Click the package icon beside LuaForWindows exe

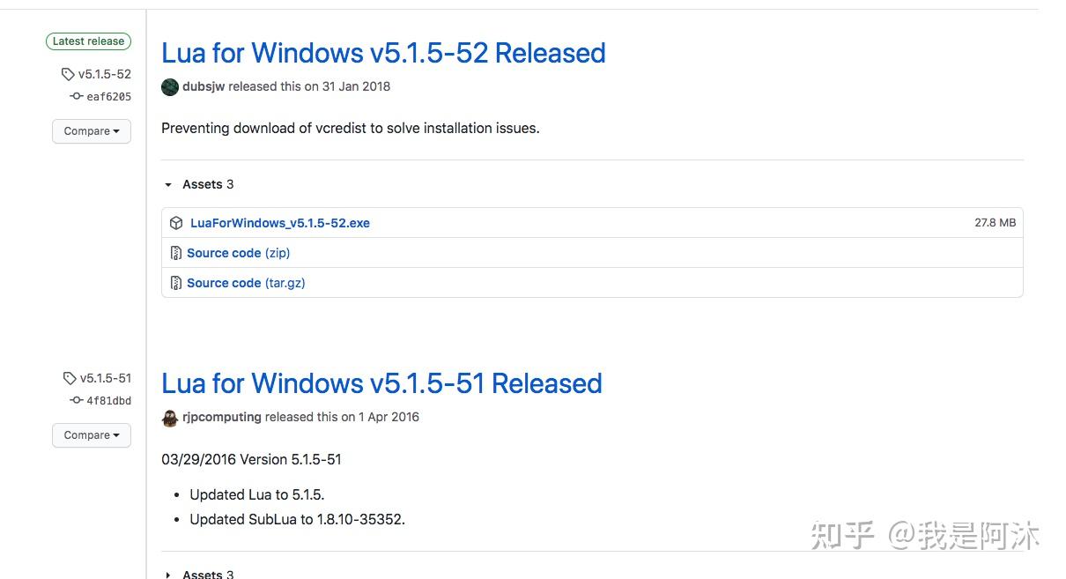(176, 223)
